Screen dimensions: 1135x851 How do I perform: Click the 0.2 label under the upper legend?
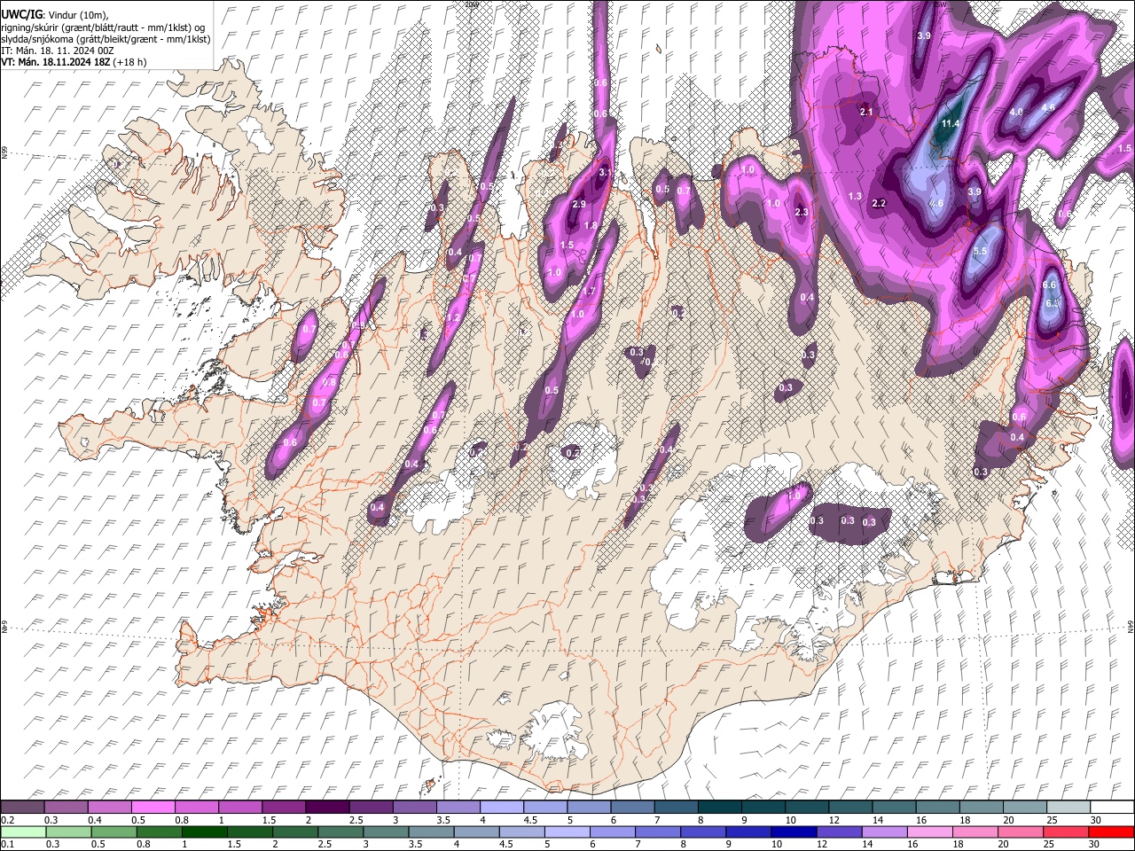7,820
